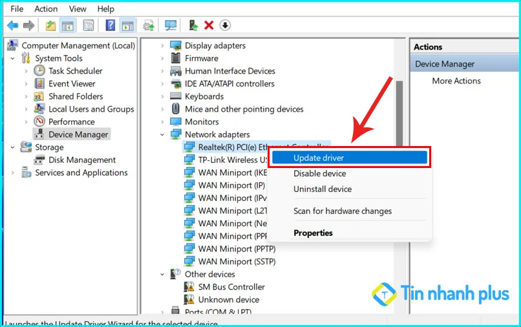Click Uninstall device menu entry
This screenshot has height=327, width=521.
click(x=322, y=189)
